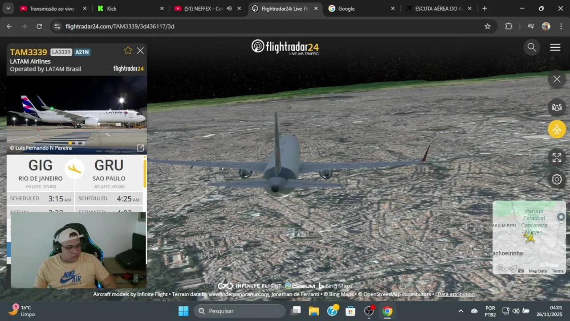Bookmark this page with the star
The width and height of the screenshot is (570, 321).
click(x=488, y=26)
